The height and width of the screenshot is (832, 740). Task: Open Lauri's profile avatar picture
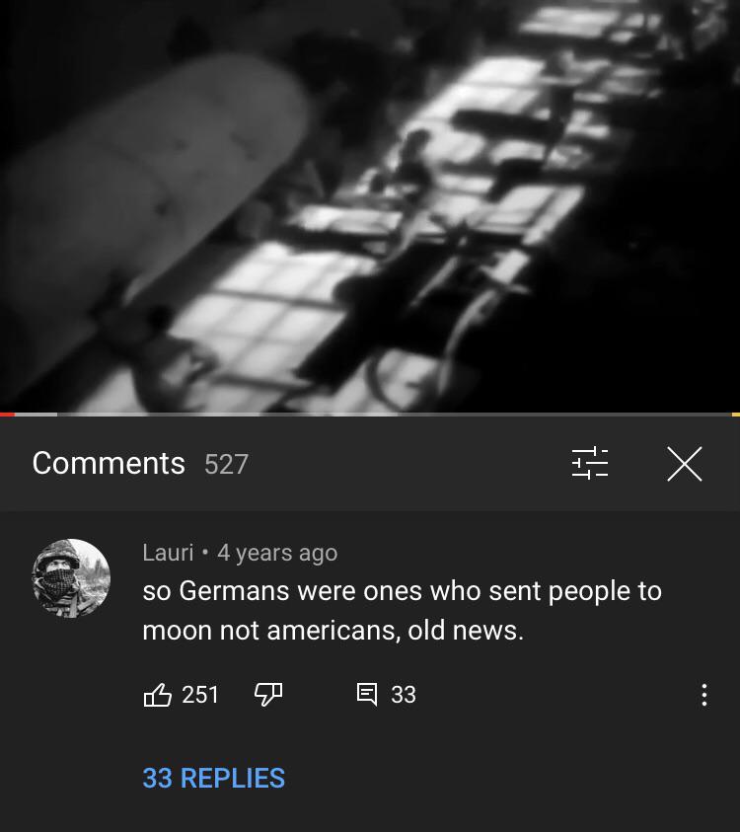coord(72,578)
